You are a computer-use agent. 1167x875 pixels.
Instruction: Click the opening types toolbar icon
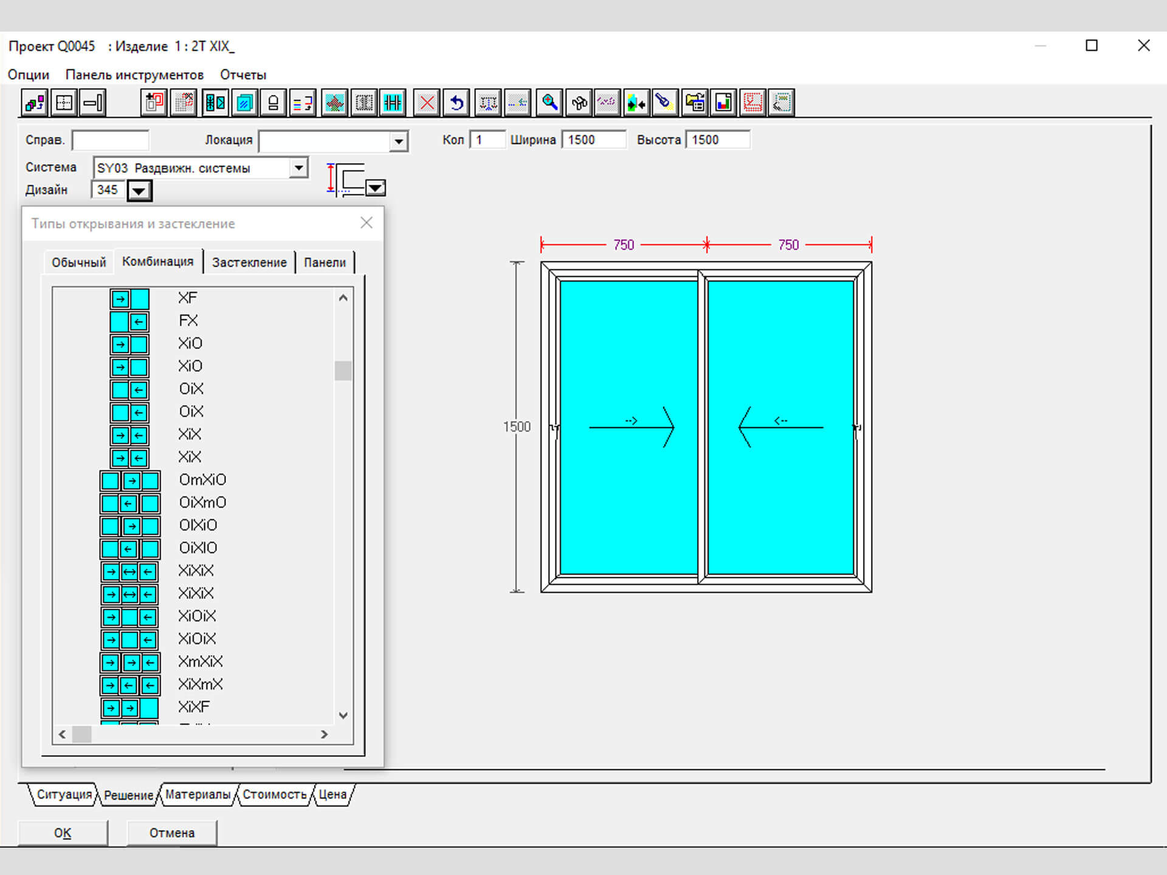215,103
